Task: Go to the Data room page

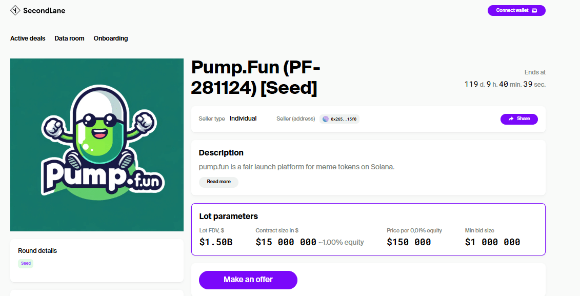Action: coord(70,38)
